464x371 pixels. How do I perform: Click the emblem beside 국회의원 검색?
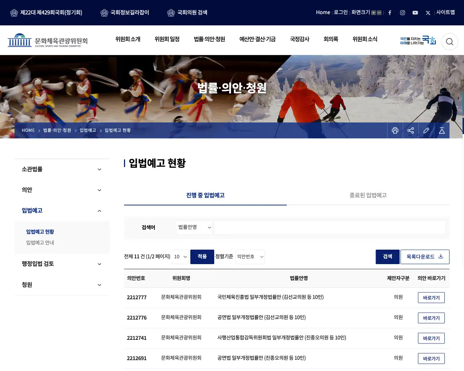(171, 13)
